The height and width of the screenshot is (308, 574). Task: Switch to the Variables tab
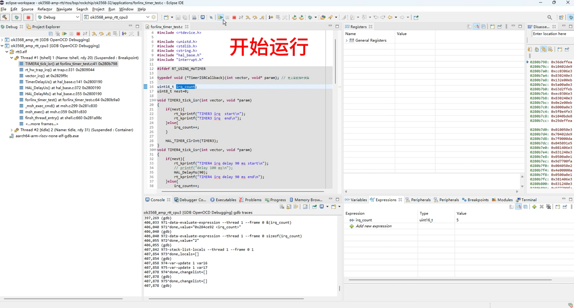click(356, 200)
